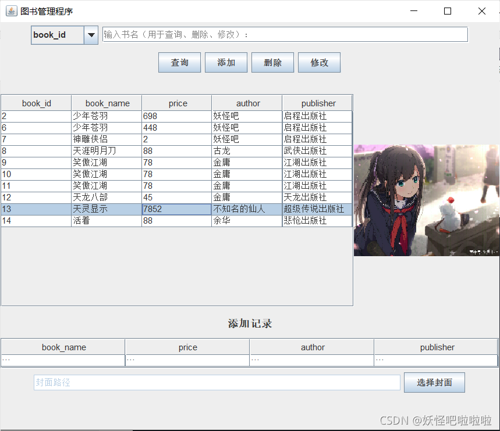This screenshot has height=431, width=500.
Task: Click the 修改 button
Action: point(319,62)
